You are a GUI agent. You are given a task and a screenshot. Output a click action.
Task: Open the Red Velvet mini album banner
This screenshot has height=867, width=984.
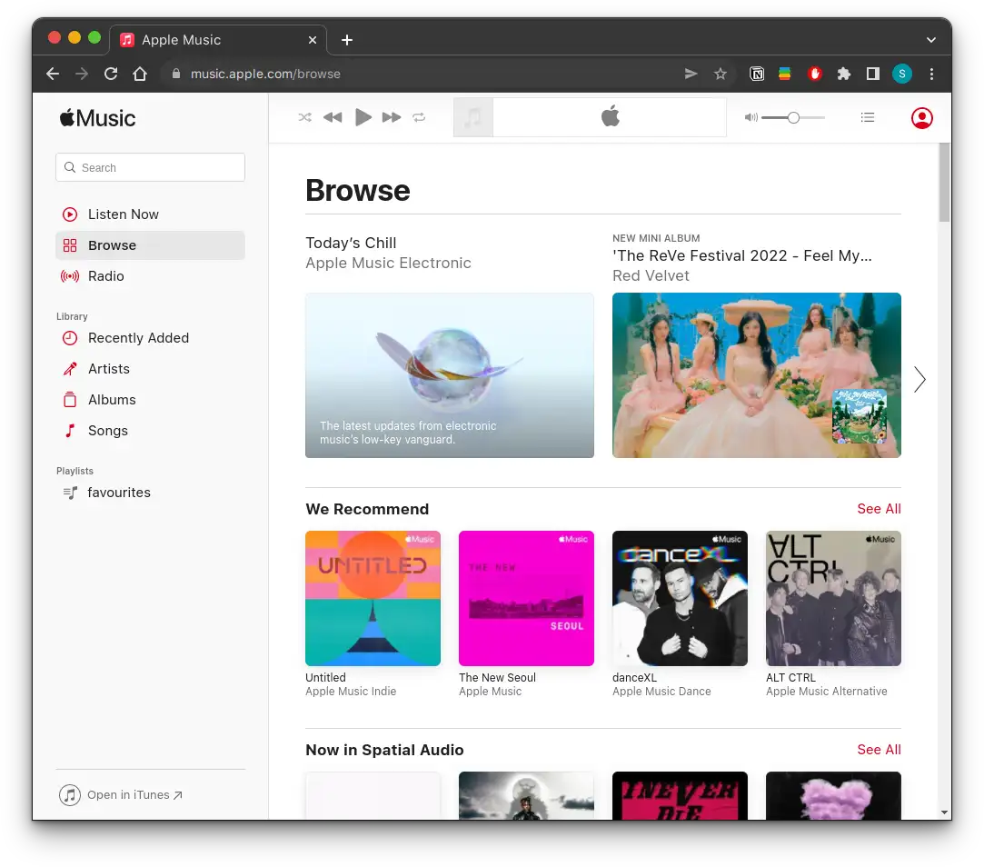click(x=756, y=374)
